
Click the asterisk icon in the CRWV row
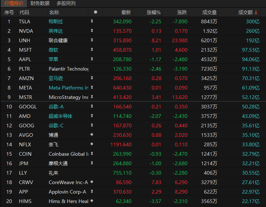click(92, 182)
